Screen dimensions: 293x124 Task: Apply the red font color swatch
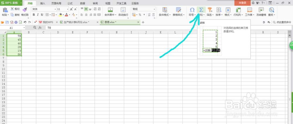66,15
